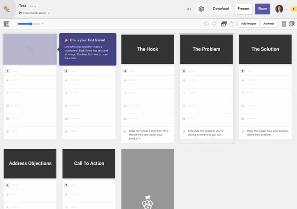Switch to the single-page layout view
Viewport: 297px width, 209px height.
tap(284, 24)
